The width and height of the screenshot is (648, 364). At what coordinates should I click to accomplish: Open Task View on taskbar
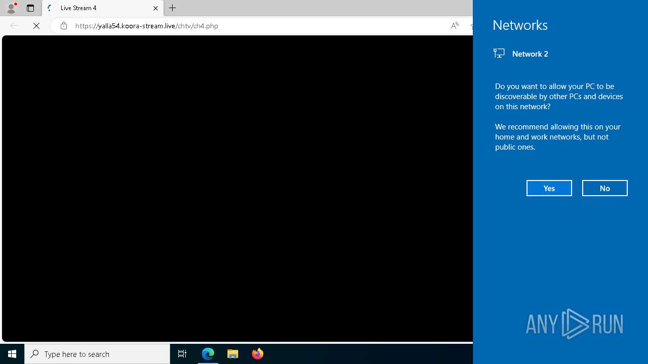pyautogui.click(x=182, y=354)
